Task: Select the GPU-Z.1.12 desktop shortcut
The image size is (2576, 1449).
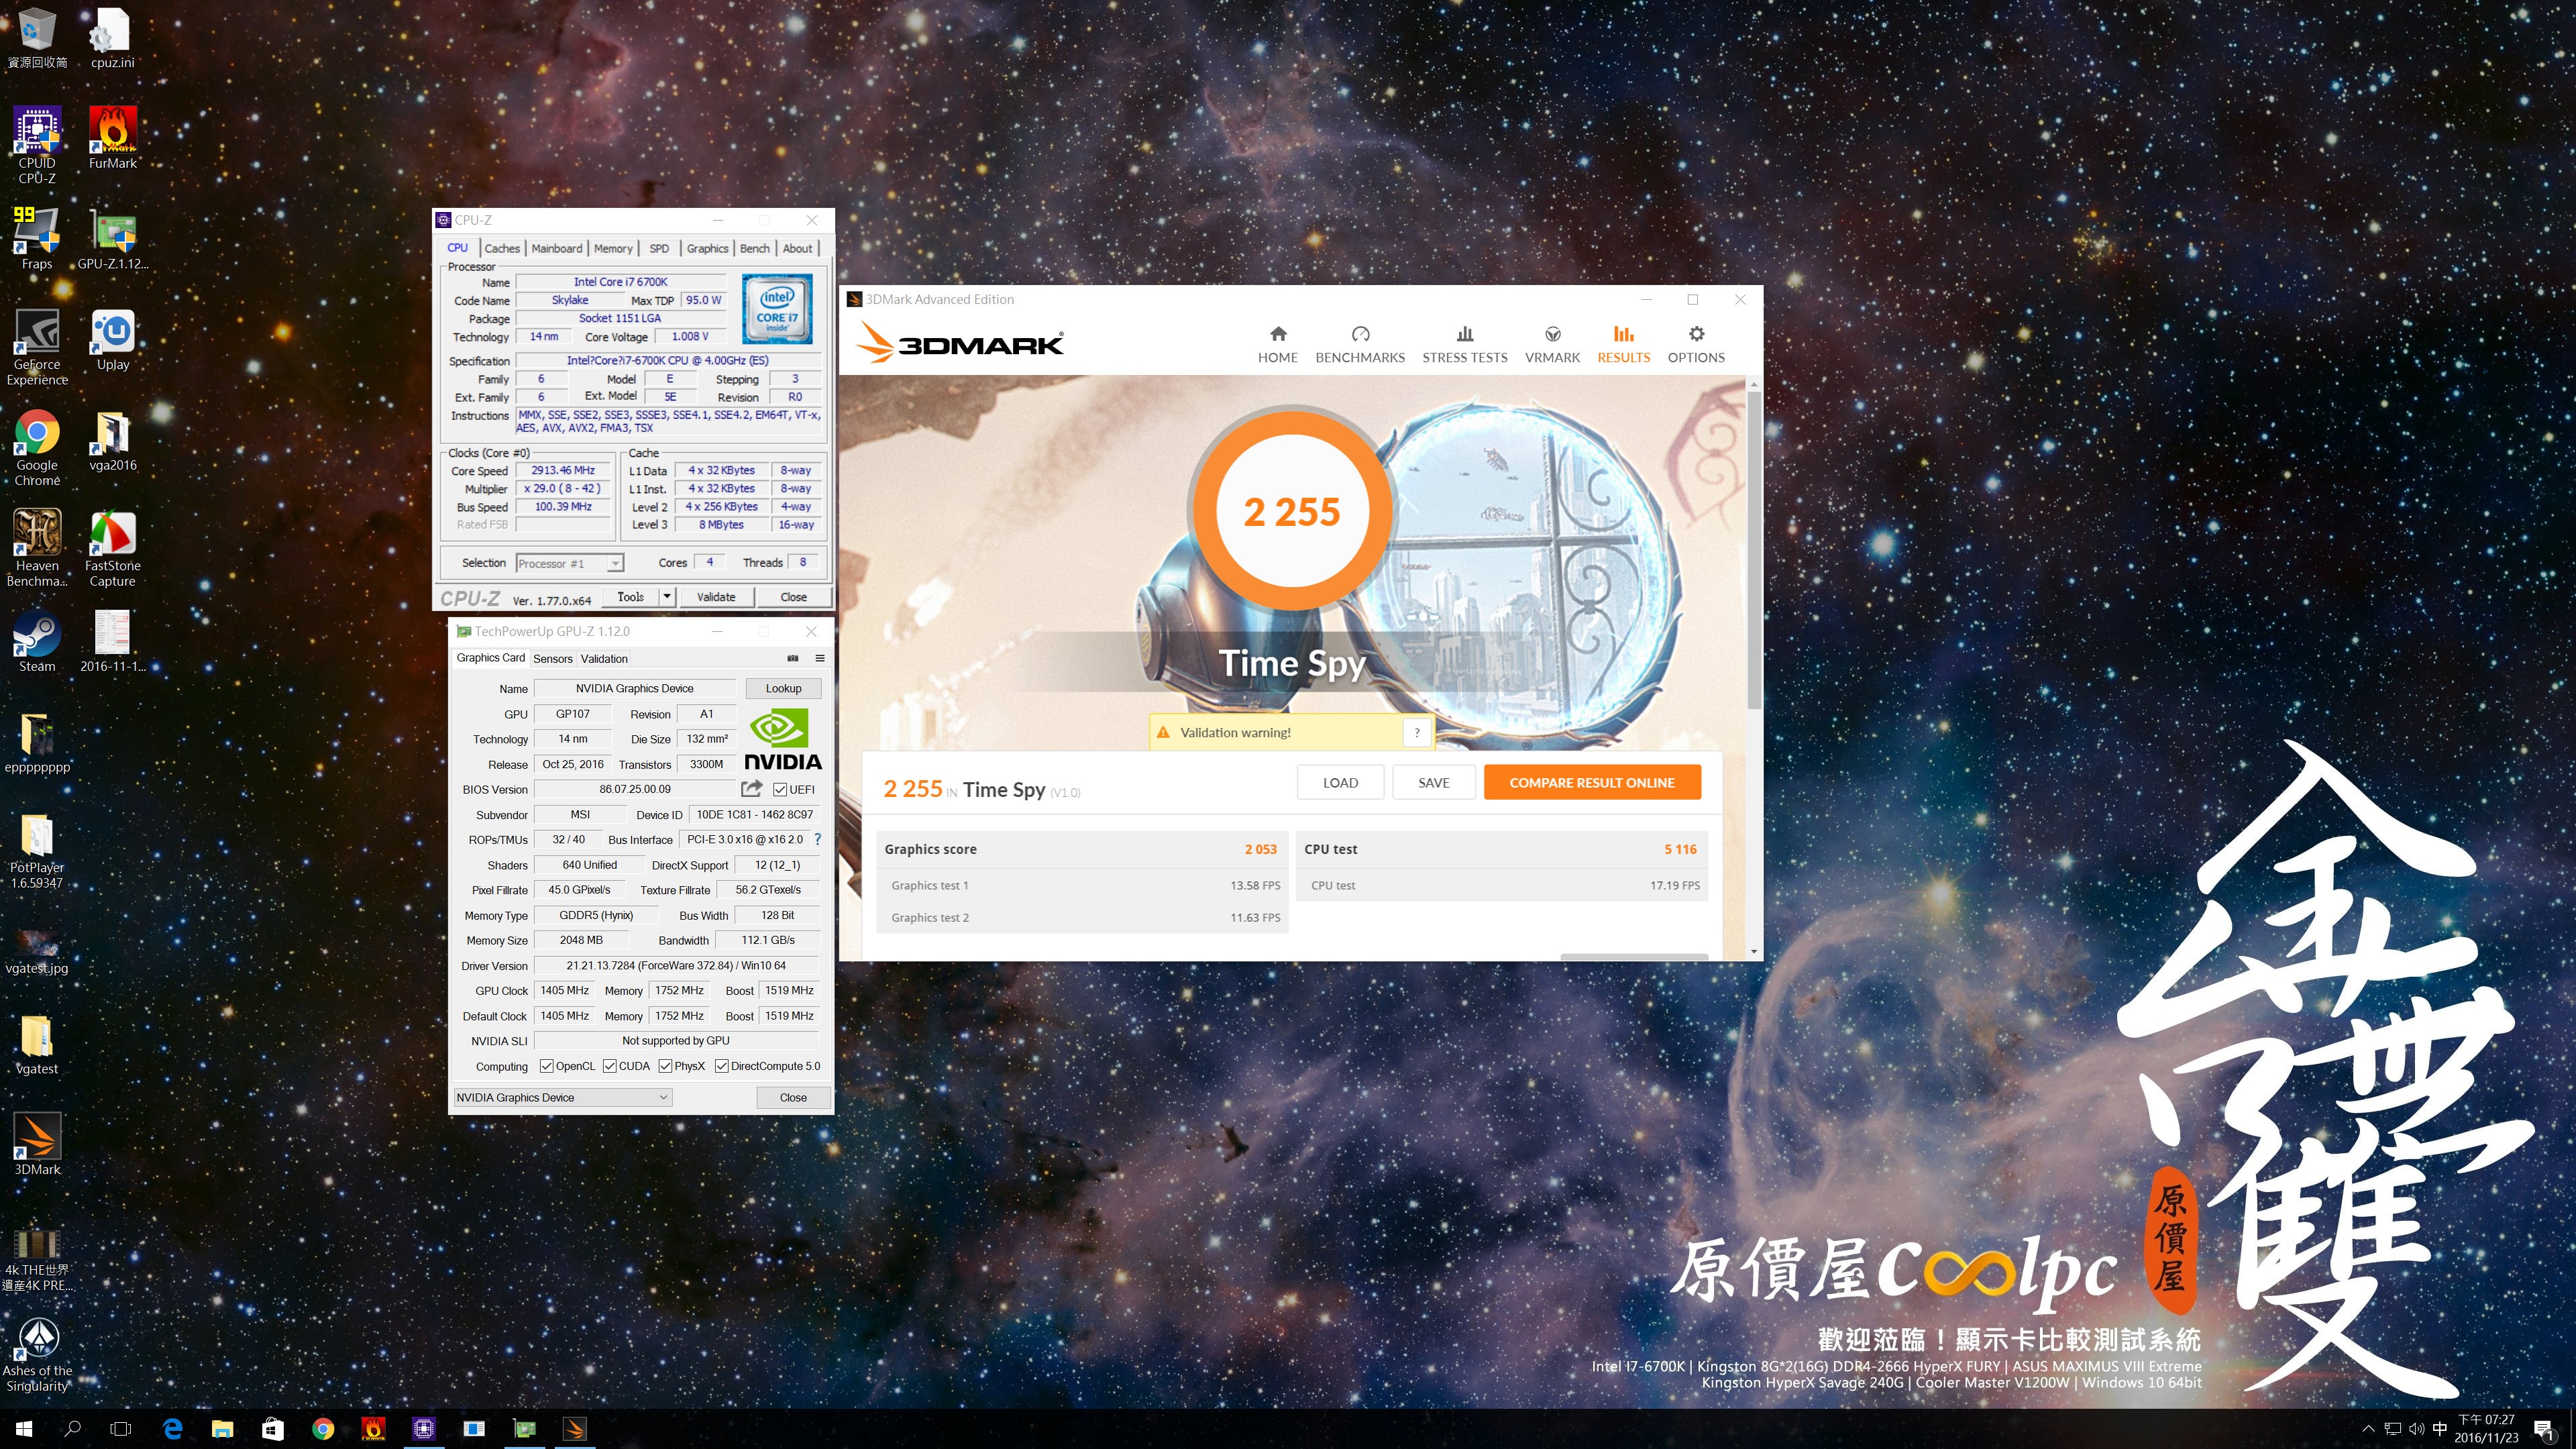Action: (112, 238)
